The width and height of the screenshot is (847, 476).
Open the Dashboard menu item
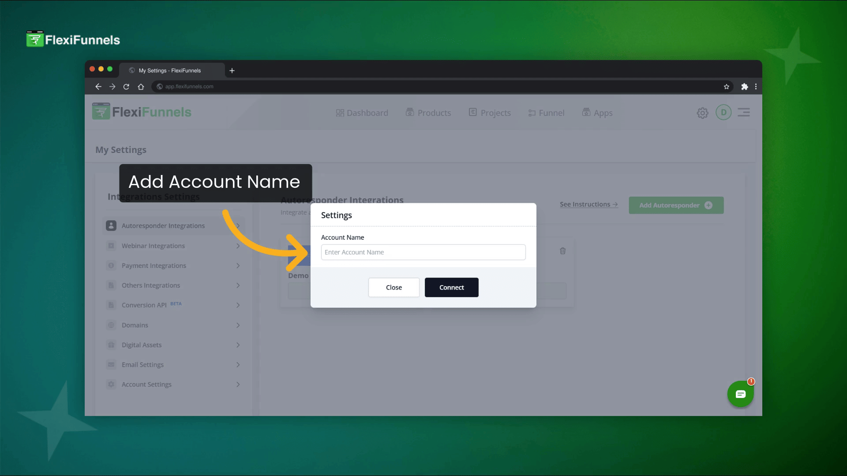[362, 113]
